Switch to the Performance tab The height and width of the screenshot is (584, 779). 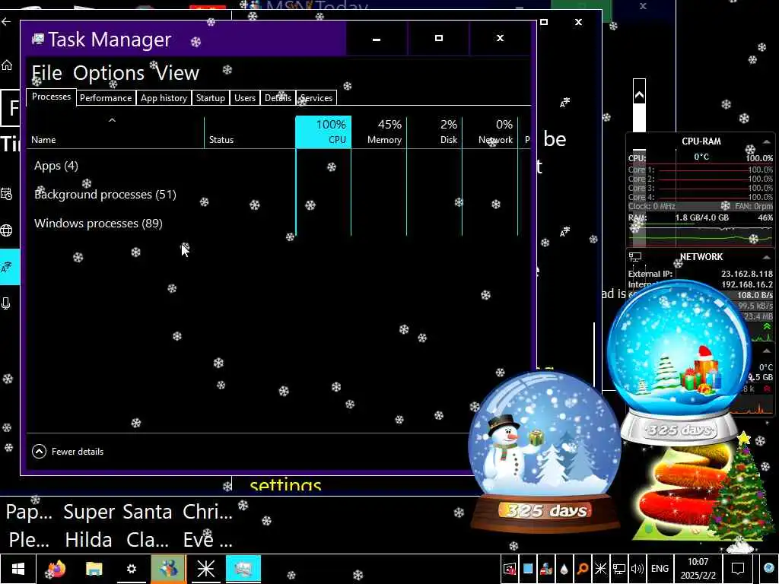106,98
